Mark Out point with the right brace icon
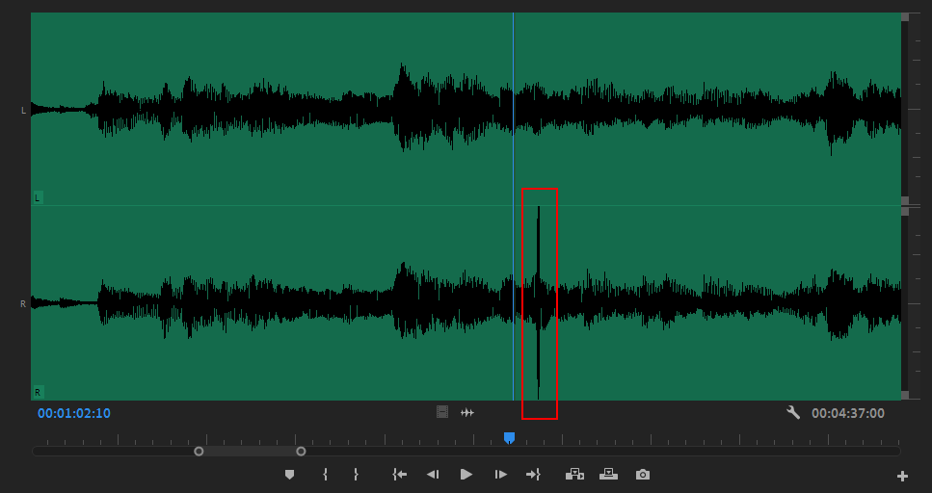Image resolution: width=932 pixels, height=493 pixels. click(x=356, y=475)
